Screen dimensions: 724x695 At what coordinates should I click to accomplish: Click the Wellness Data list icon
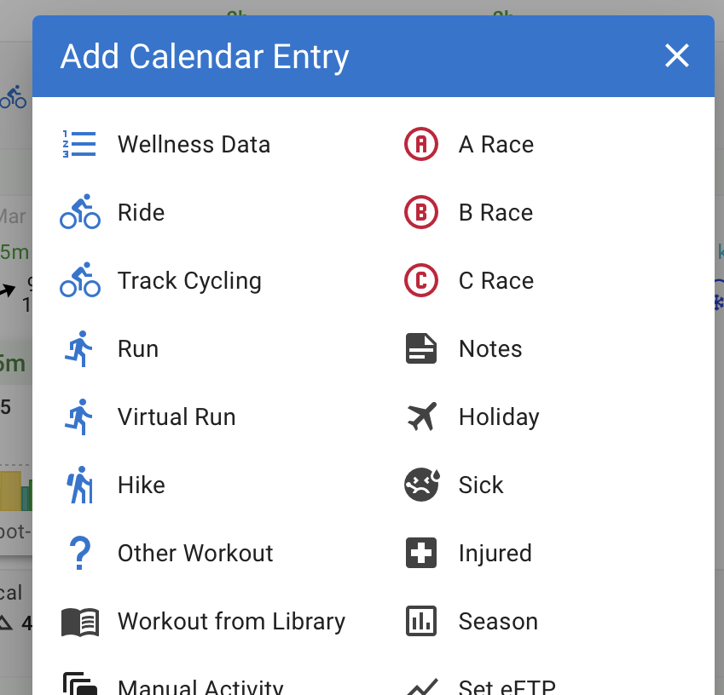pos(79,145)
